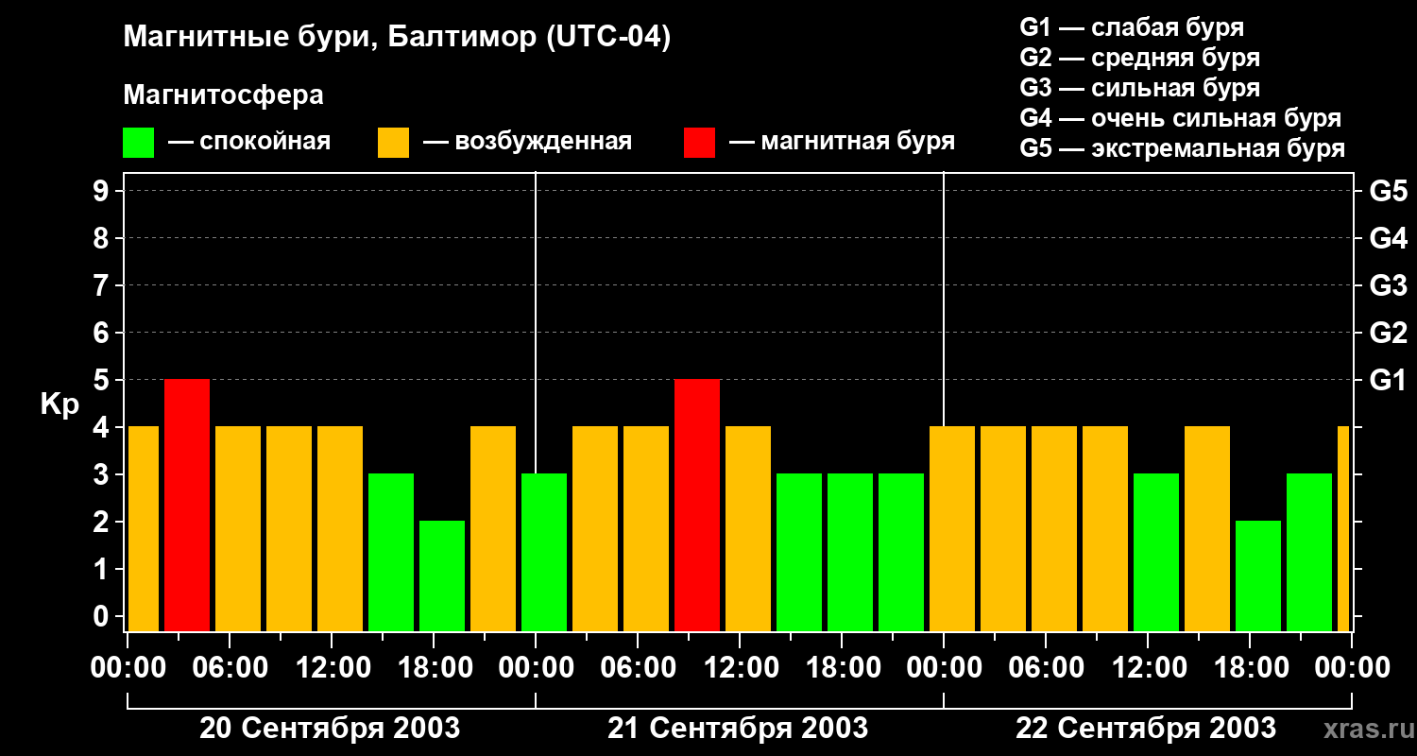Click the '— магнитная буря' legend label
This screenshot has width=1417, height=756.
(x=843, y=142)
